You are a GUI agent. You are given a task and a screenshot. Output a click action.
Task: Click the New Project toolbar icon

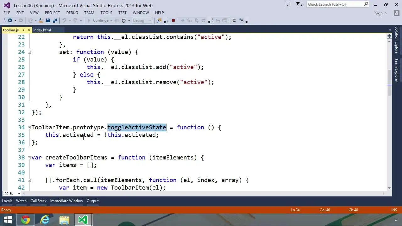[x=31, y=20]
